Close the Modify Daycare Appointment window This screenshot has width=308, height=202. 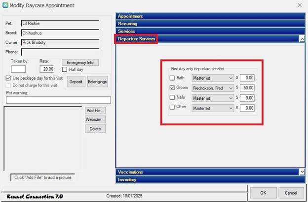(x=300, y=5)
